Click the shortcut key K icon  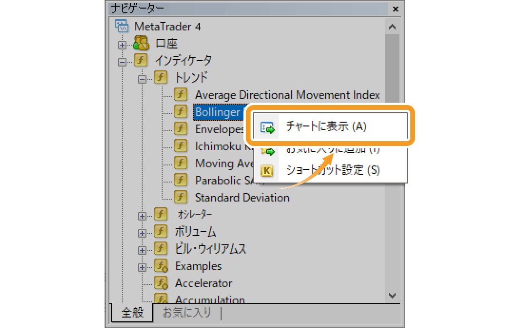pyautogui.click(x=267, y=171)
